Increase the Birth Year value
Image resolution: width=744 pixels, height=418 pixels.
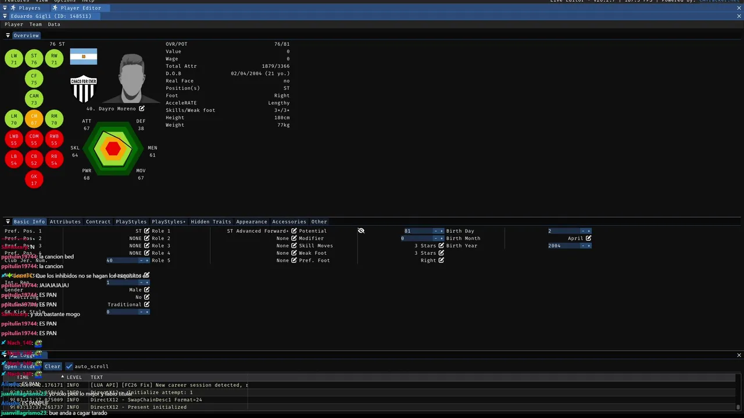pyautogui.click(x=588, y=246)
